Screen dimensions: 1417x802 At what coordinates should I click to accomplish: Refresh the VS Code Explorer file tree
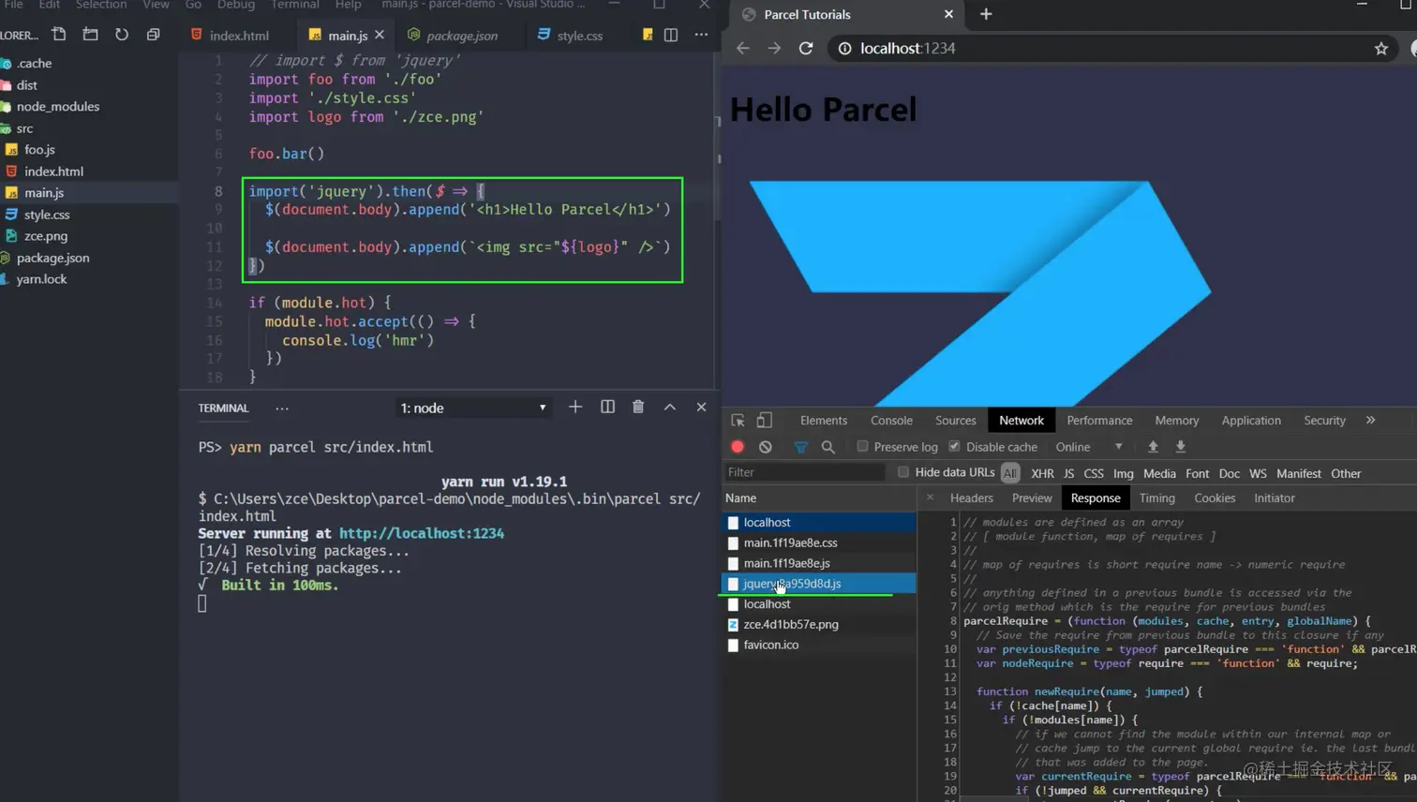point(122,35)
